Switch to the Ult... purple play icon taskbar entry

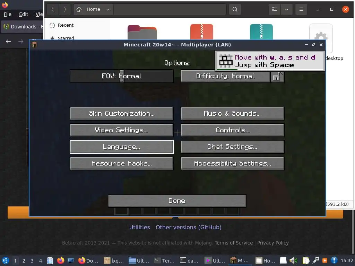point(215,260)
